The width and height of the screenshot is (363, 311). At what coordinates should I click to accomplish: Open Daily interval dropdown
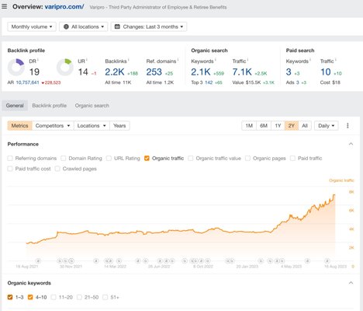click(x=327, y=126)
